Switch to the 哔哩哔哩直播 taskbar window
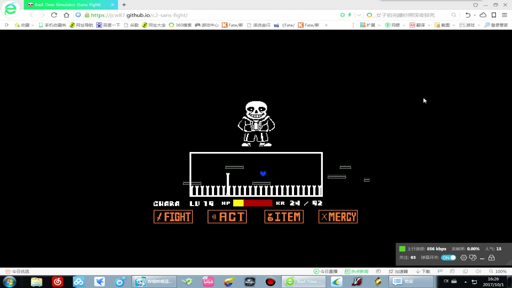Viewport: 512px width, 288px height. tap(154, 282)
